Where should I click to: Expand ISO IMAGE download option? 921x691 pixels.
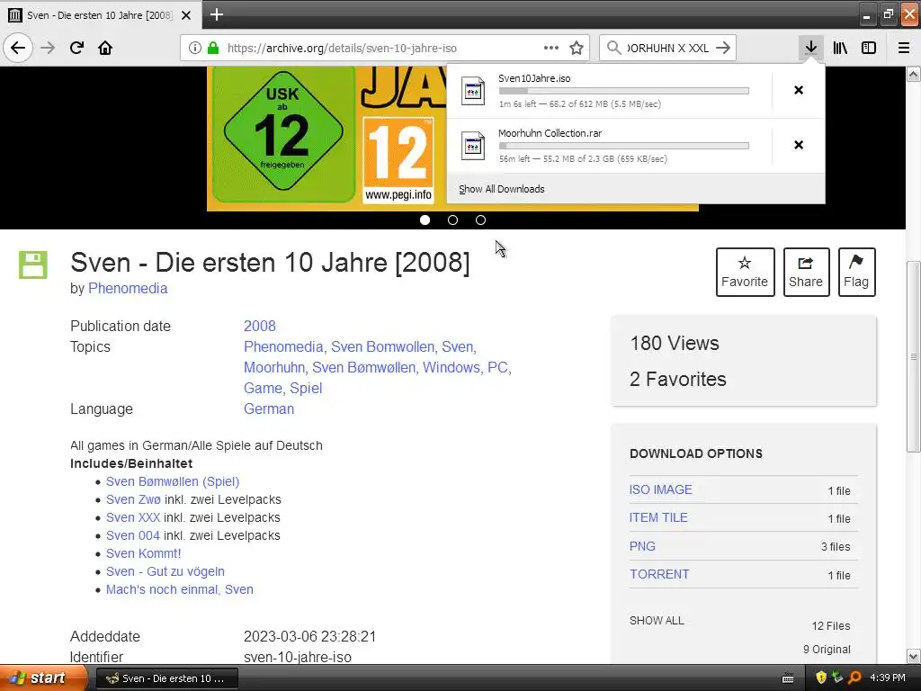[661, 489]
